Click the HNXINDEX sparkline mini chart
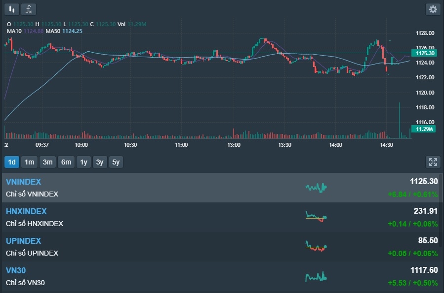444x293 pixels. [x=316, y=217]
